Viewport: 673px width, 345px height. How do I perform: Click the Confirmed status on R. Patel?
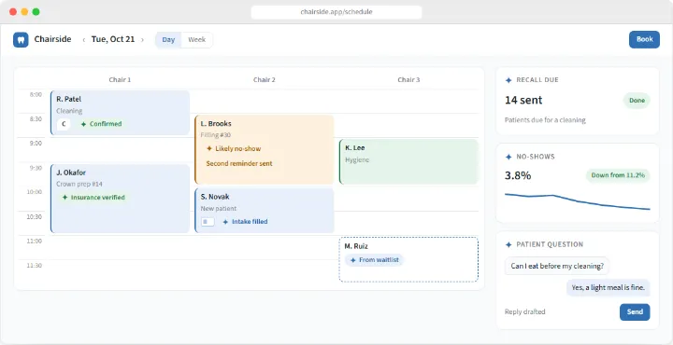pos(101,124)
